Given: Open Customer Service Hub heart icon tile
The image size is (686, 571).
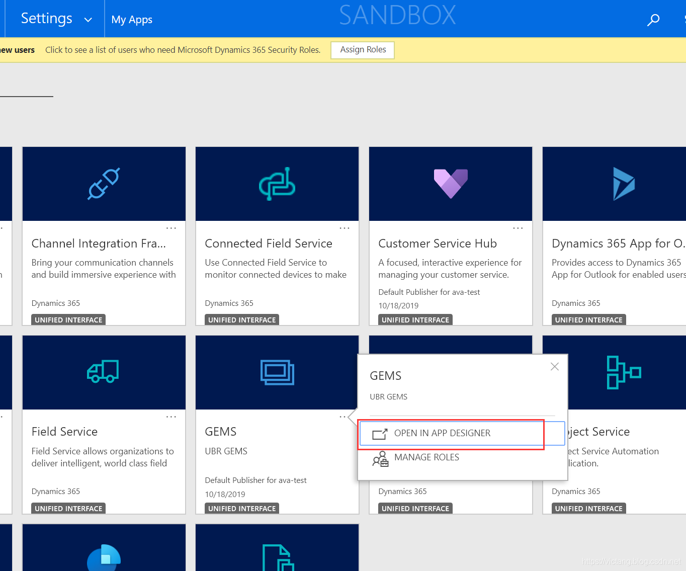Looking at the screenshot, I should [451, 184].
